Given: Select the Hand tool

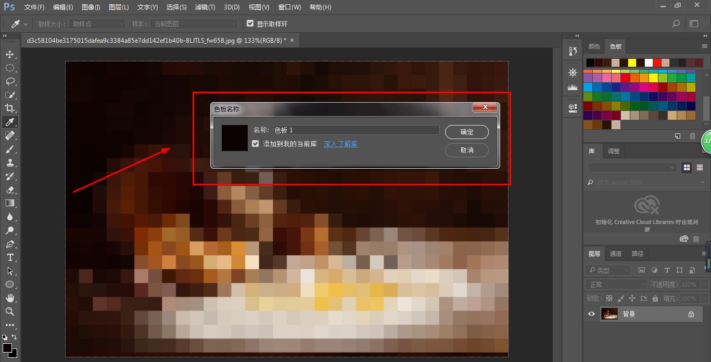Looking at the screenshot, I should tap(9, 298).
